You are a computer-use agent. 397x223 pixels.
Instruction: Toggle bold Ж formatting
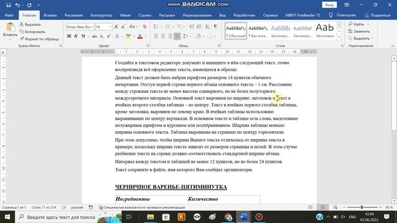tap(69, 37)
